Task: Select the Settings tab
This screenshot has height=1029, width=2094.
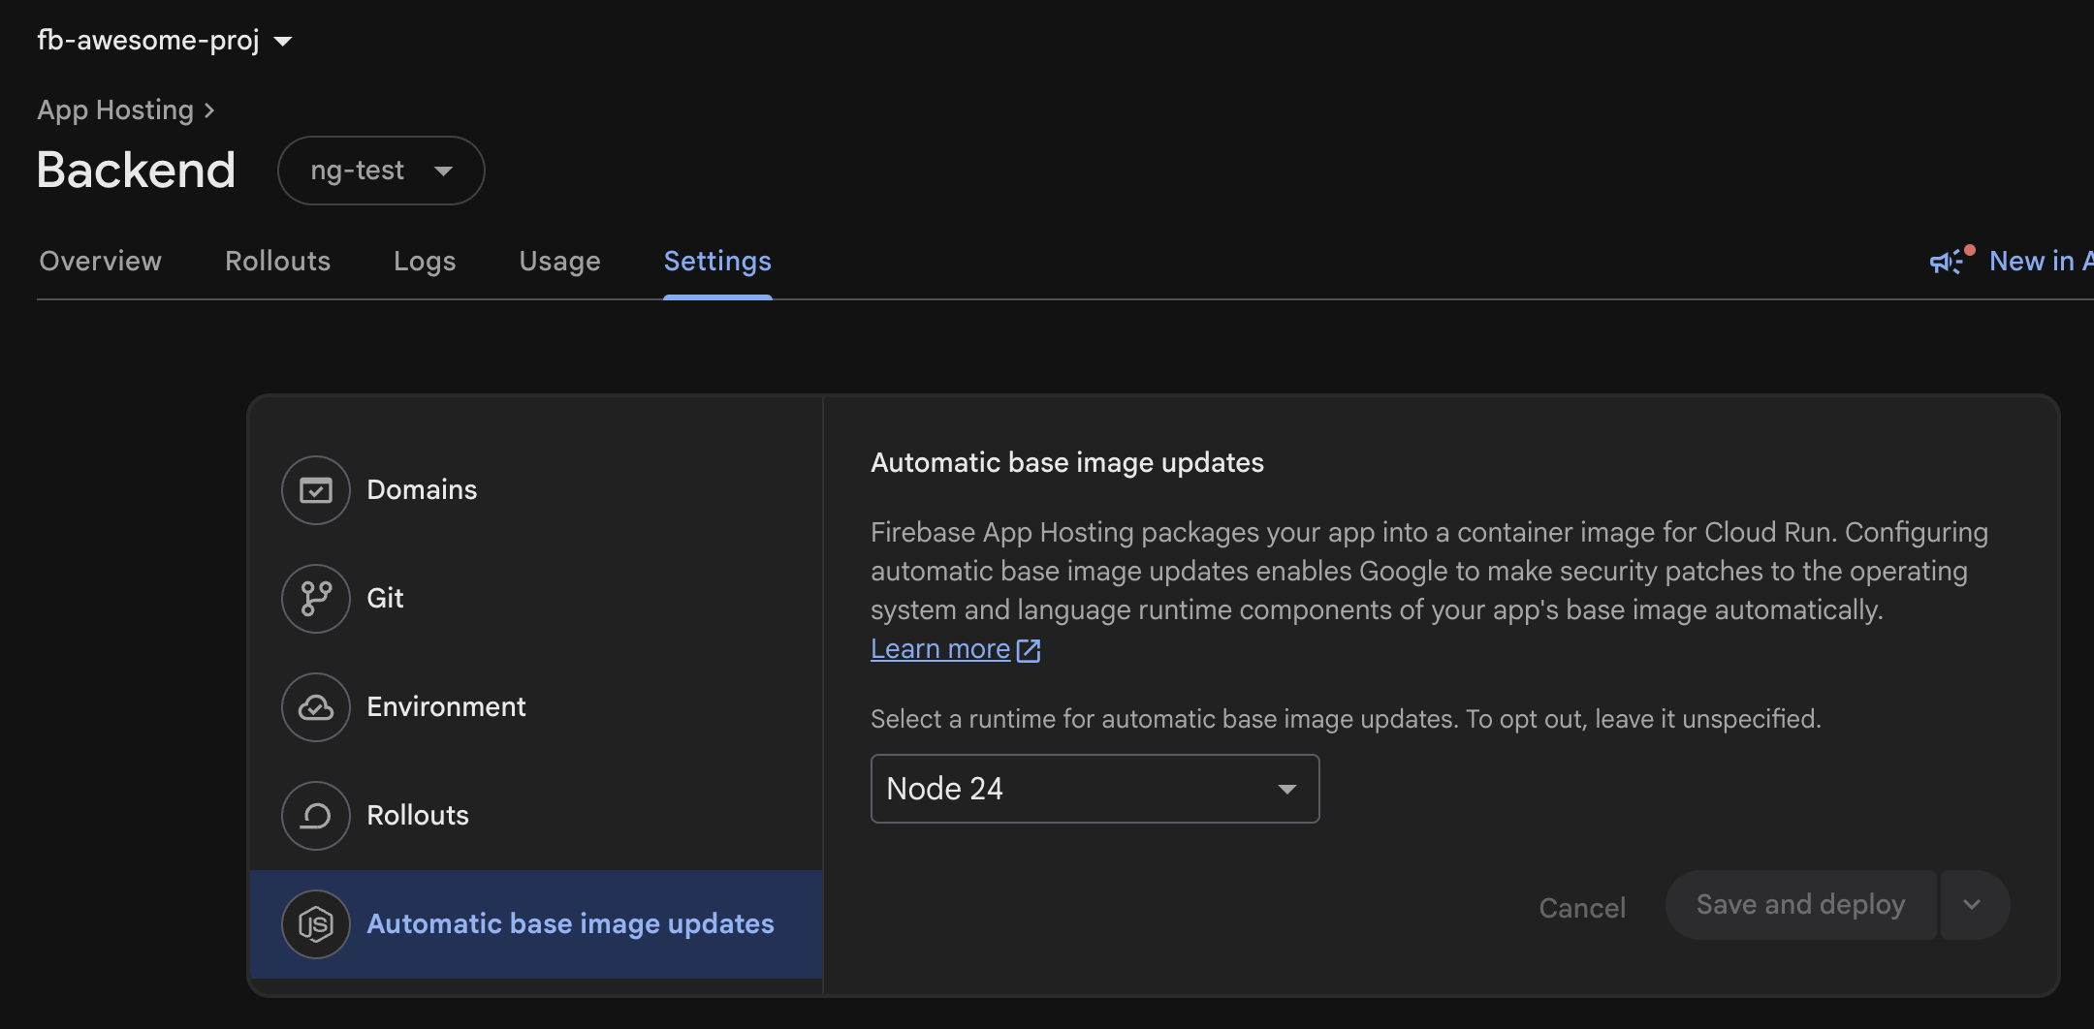Action: coord(718,262)
